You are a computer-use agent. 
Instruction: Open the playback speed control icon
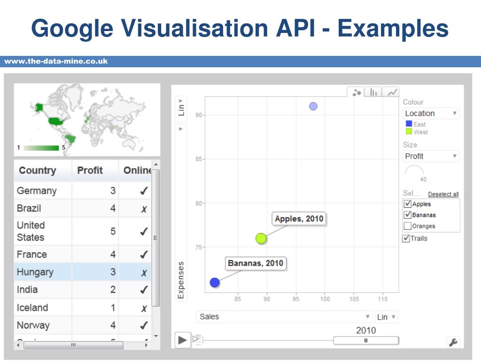(x=197, y=339)
